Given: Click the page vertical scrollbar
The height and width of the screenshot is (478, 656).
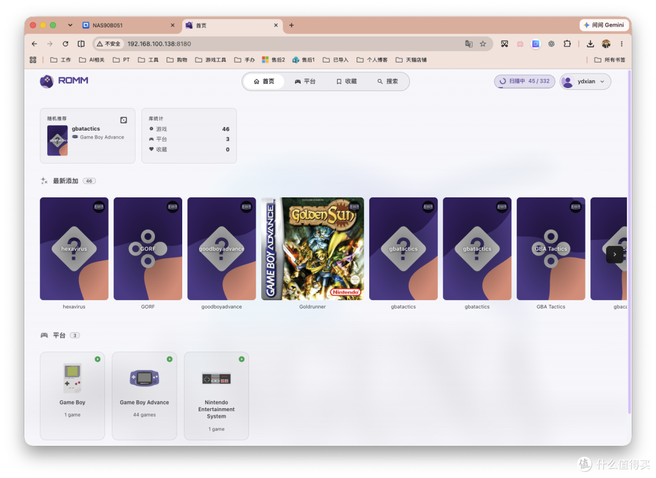Looking at the screenshot, I should [x=629, y=242].
